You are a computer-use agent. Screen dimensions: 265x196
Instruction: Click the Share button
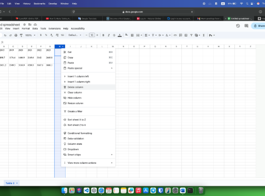(x=258, y=26)
